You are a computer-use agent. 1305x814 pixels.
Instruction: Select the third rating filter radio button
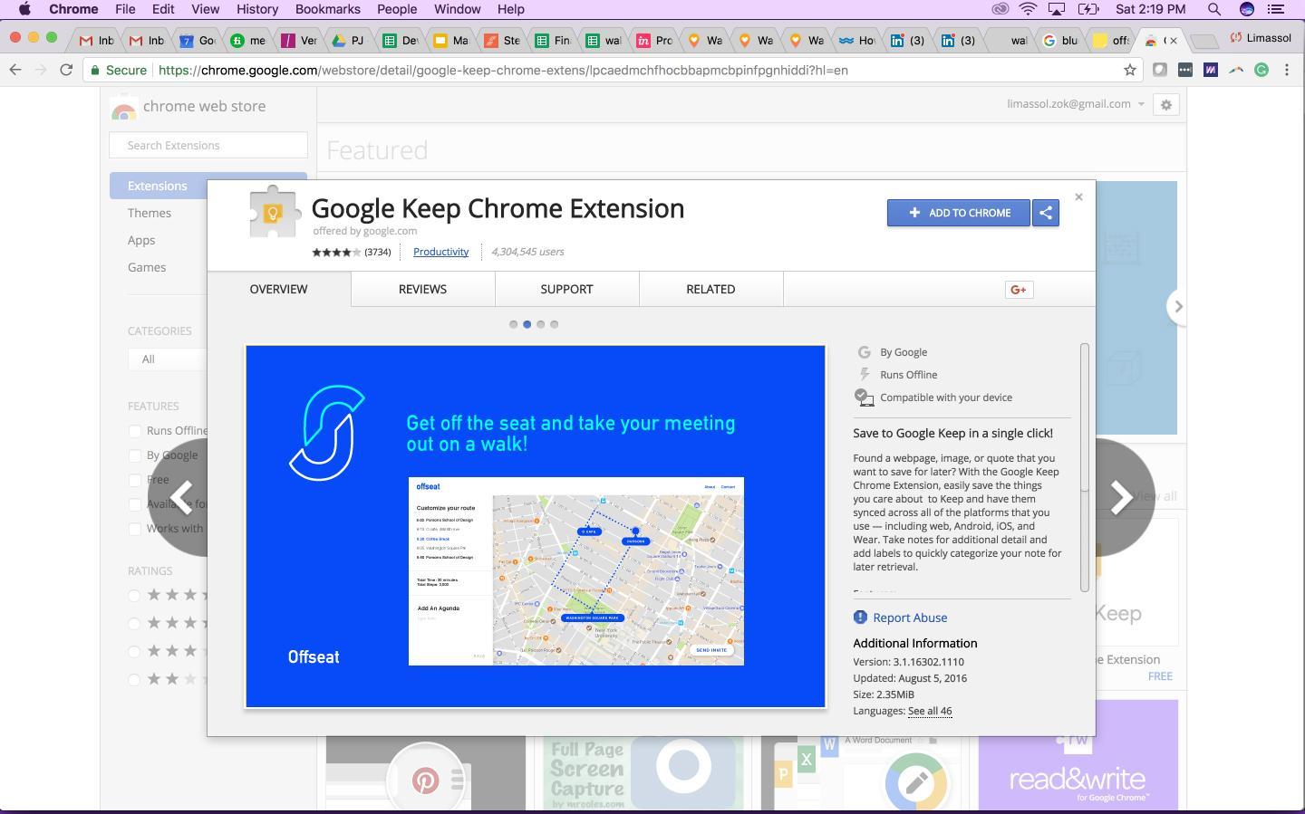coord(134,651)
